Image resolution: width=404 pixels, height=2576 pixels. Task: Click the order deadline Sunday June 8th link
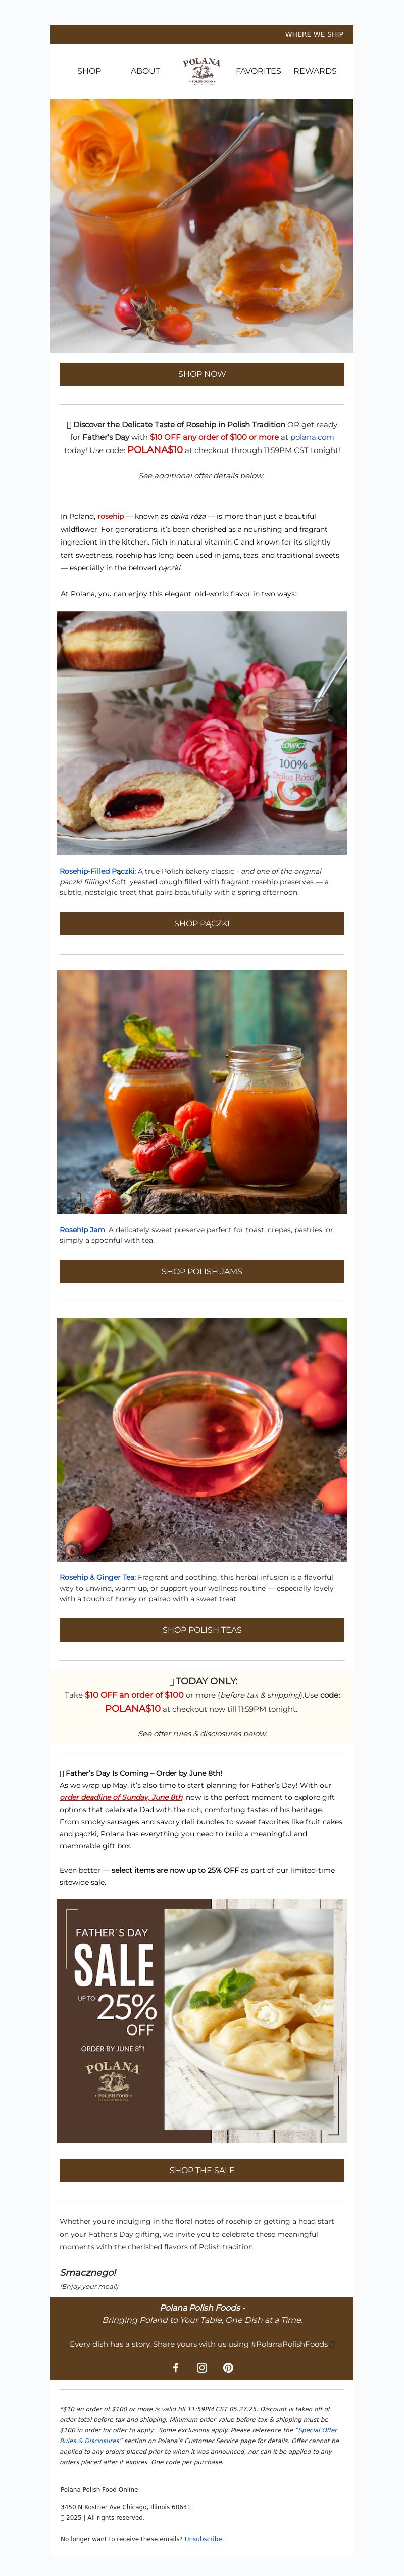(x=122, y=1797)
